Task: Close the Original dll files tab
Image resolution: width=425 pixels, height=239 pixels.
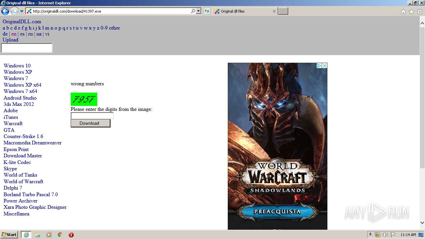Action: click(274, 11)
